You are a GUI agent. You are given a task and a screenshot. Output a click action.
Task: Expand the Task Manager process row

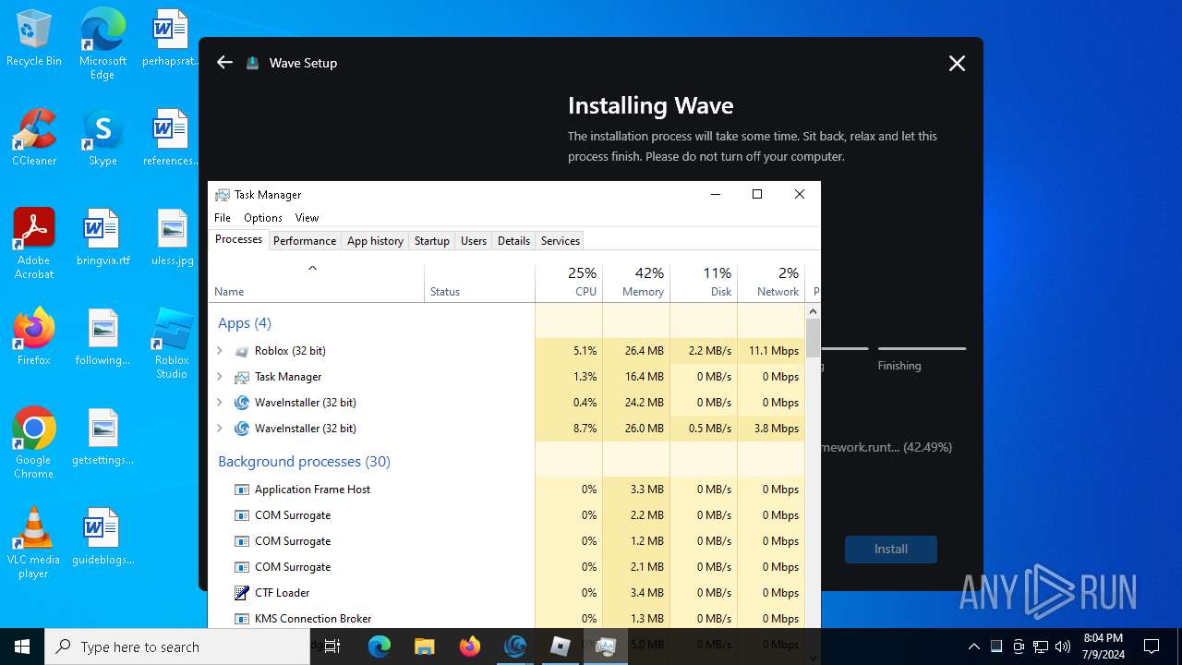220,377
